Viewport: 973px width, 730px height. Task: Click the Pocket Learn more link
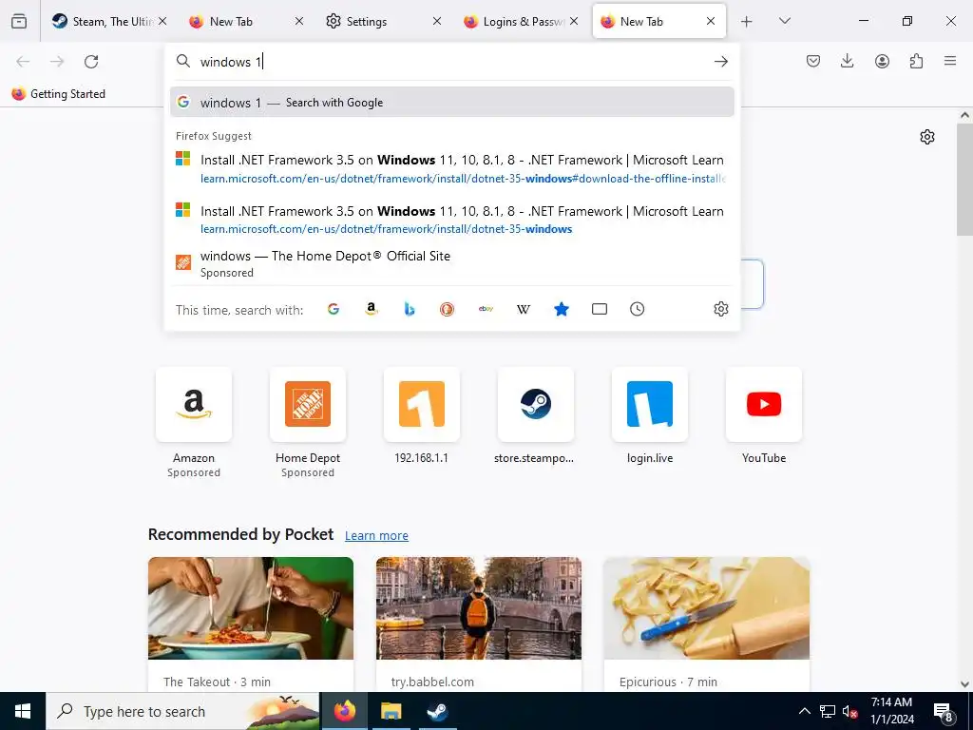(x=376, y=535)
